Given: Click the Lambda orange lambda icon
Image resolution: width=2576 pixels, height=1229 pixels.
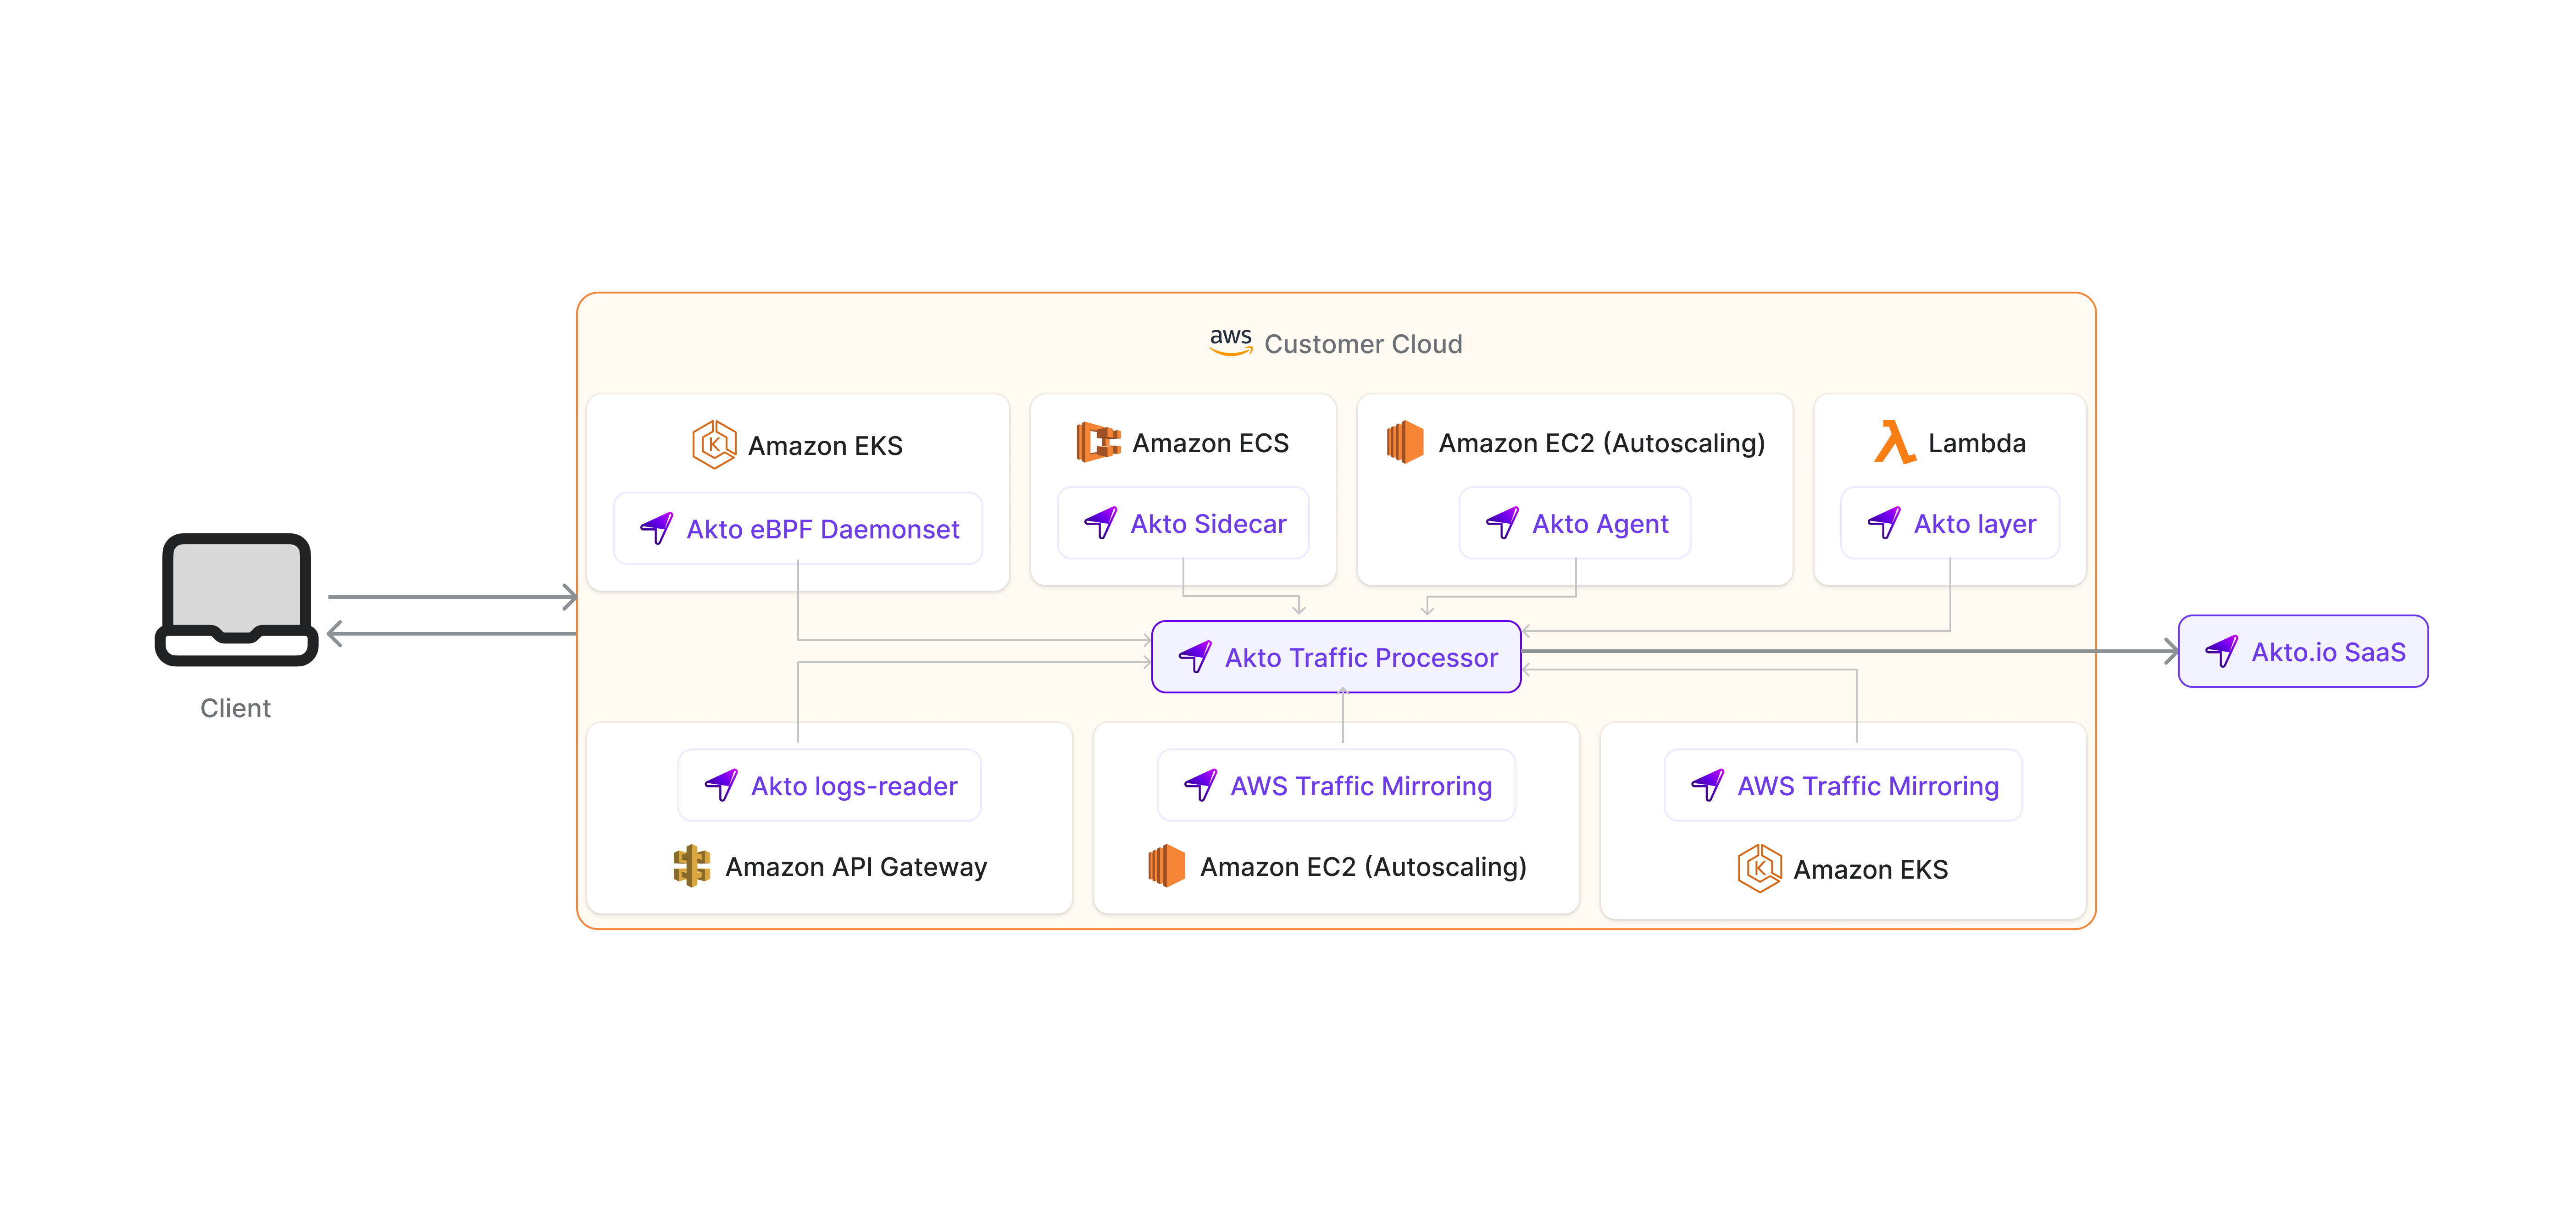Looking at the screenshot, I should (1893, 442).
